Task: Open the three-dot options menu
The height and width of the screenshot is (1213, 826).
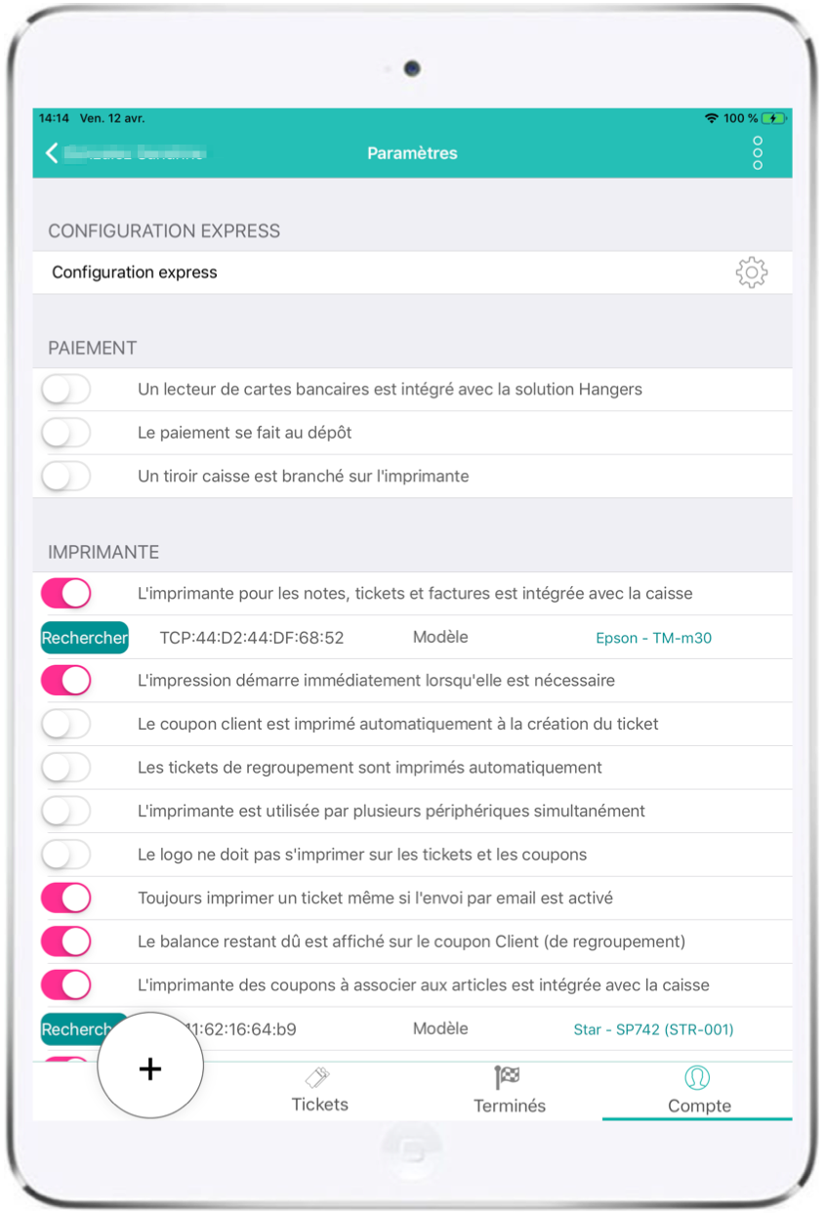Action: [758, 153]
